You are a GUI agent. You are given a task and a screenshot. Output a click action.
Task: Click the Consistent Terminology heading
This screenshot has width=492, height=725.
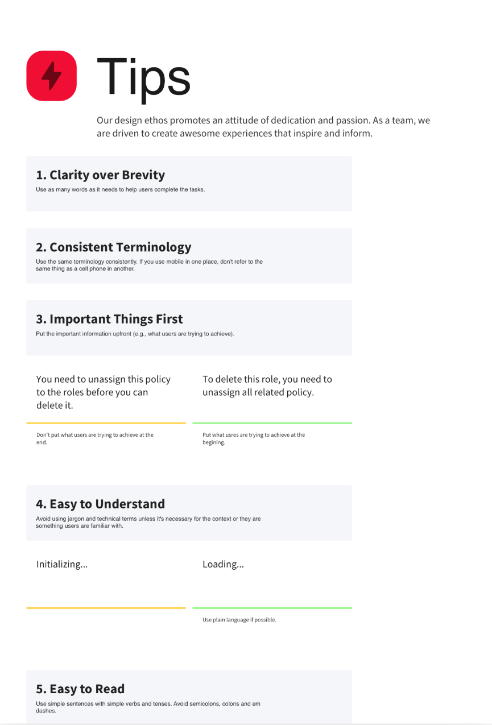pyautogui.click(x=114, y=247)
